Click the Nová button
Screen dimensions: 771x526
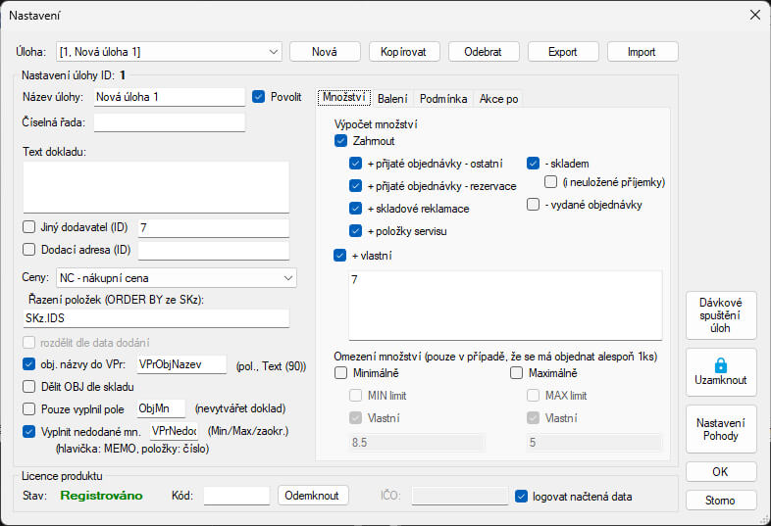(325, 51)
